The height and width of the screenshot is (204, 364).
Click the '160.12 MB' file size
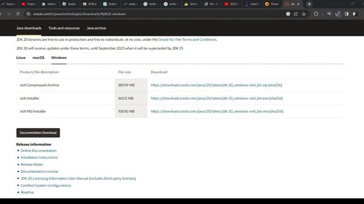126,98
